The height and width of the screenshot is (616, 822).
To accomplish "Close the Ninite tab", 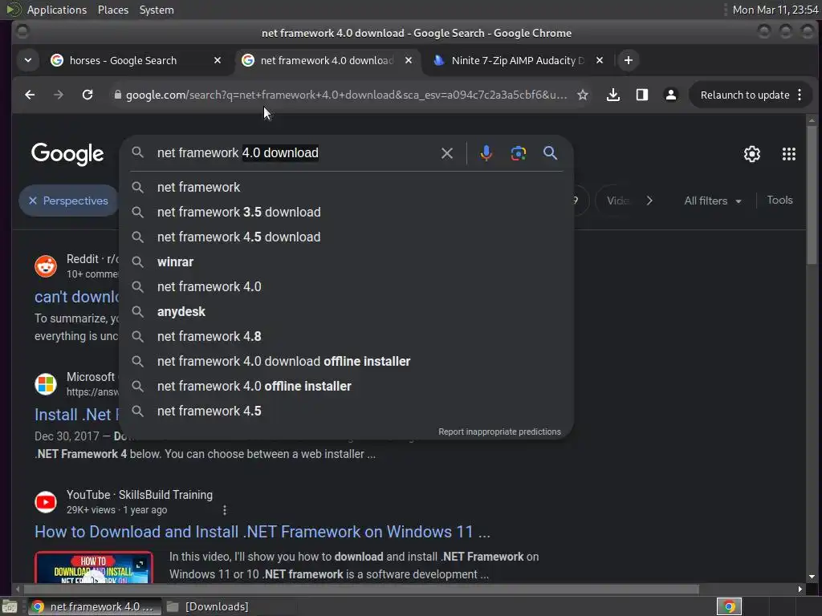I will (x=599, y=60).
